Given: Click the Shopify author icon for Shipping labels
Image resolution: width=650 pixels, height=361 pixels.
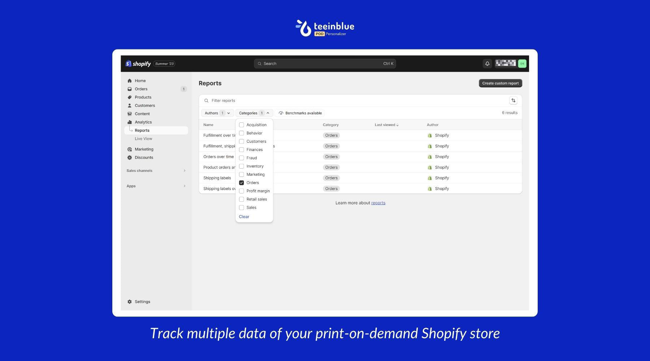Looking at the screenshot, I should coord(430,178).
